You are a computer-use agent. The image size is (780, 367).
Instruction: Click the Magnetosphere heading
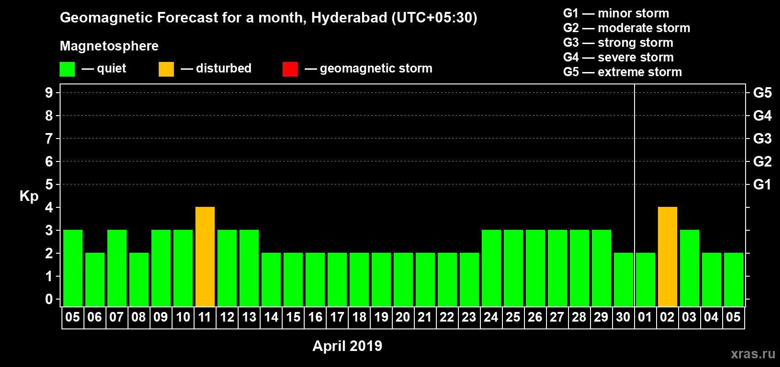[109, 46]
